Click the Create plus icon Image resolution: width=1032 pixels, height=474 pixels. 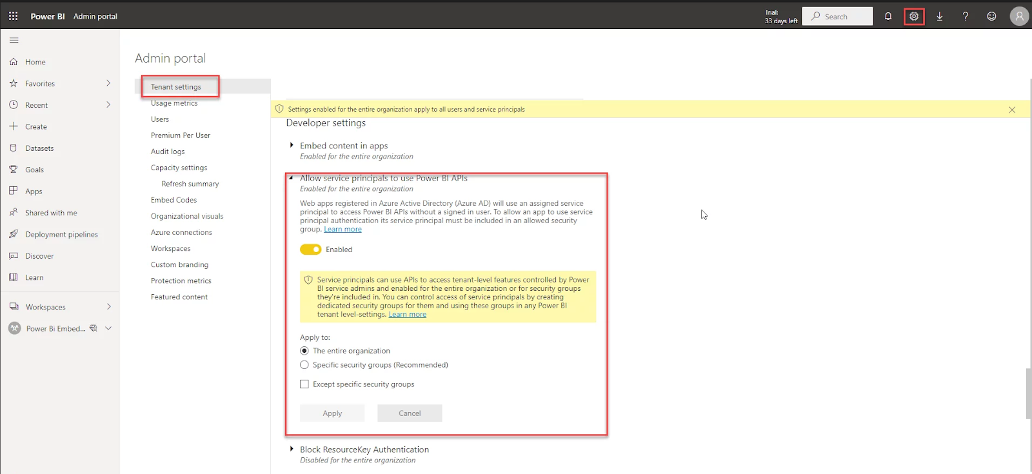pos(14,126)
